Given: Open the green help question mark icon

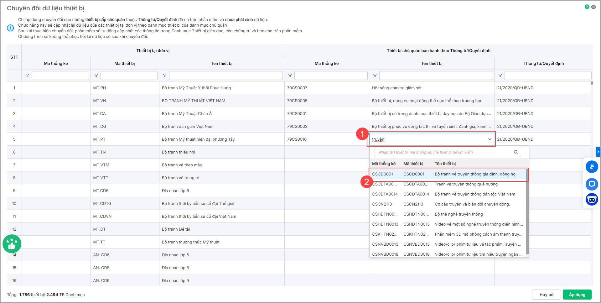Looking at the screenshot, I should (x=587, y=7).
